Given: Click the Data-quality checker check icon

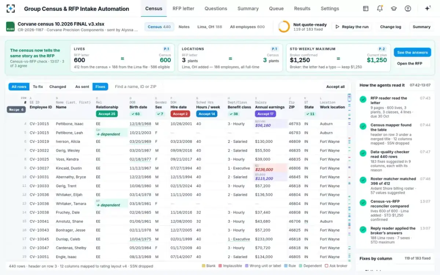Looking at the screenshot, I should pos(363,153).
